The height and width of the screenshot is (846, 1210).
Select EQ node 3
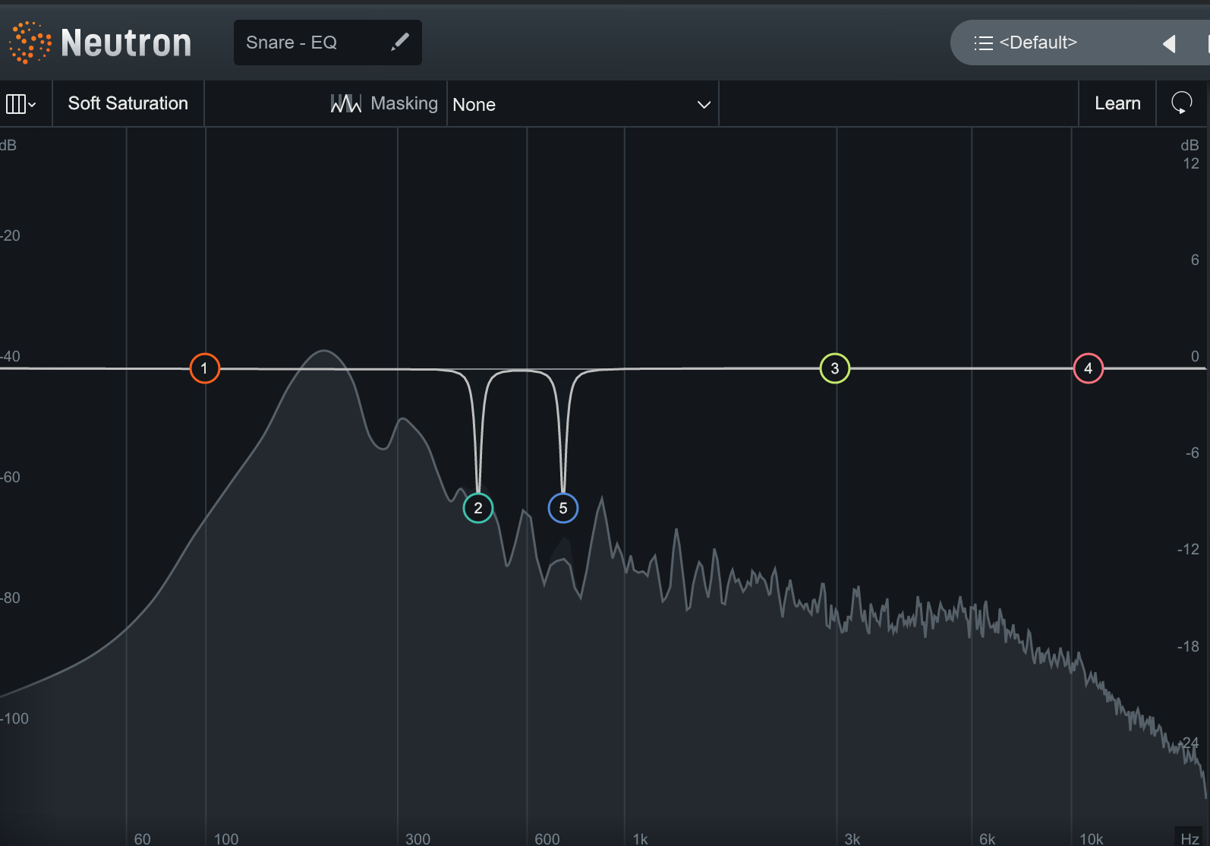(x=835, y=368)
